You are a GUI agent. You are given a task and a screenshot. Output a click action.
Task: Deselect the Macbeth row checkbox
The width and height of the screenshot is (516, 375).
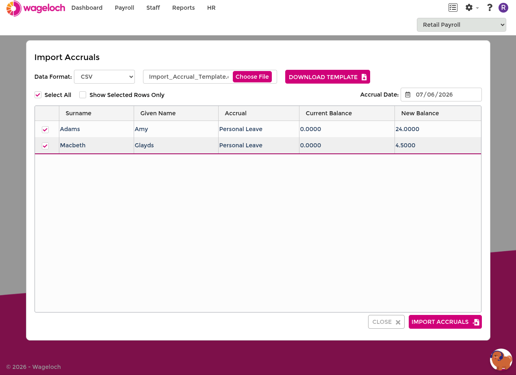(x=46, y=146)
